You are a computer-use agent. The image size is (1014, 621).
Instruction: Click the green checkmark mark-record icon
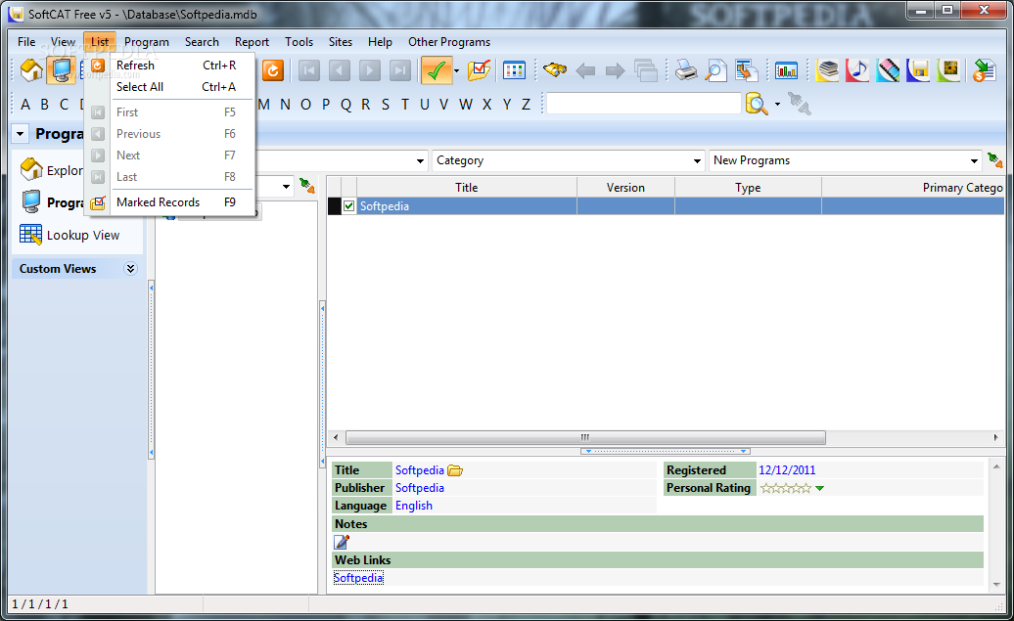click(437, 70)
